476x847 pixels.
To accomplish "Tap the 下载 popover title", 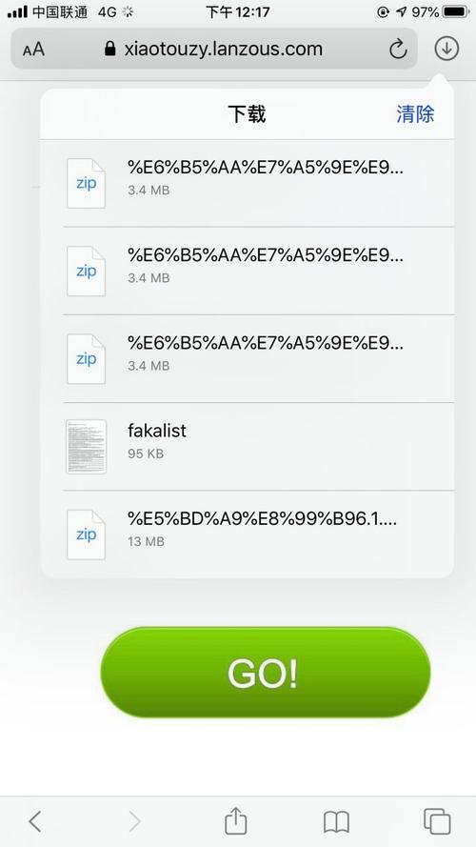I will [247, 114].
